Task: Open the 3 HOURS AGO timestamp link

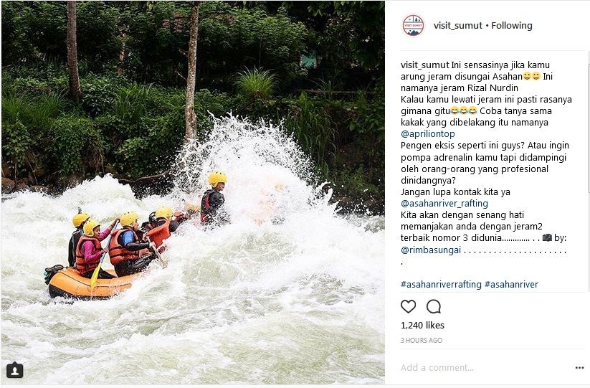Action: coord(422,340)
